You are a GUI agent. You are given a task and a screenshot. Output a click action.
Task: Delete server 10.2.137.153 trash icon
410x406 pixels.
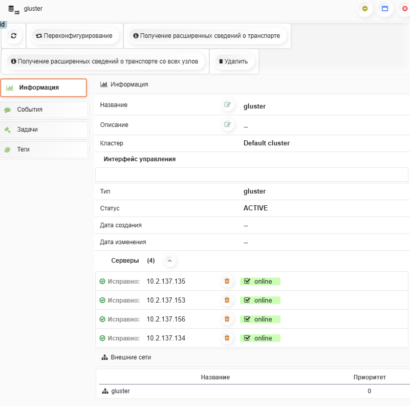click(x=227, y=300)
